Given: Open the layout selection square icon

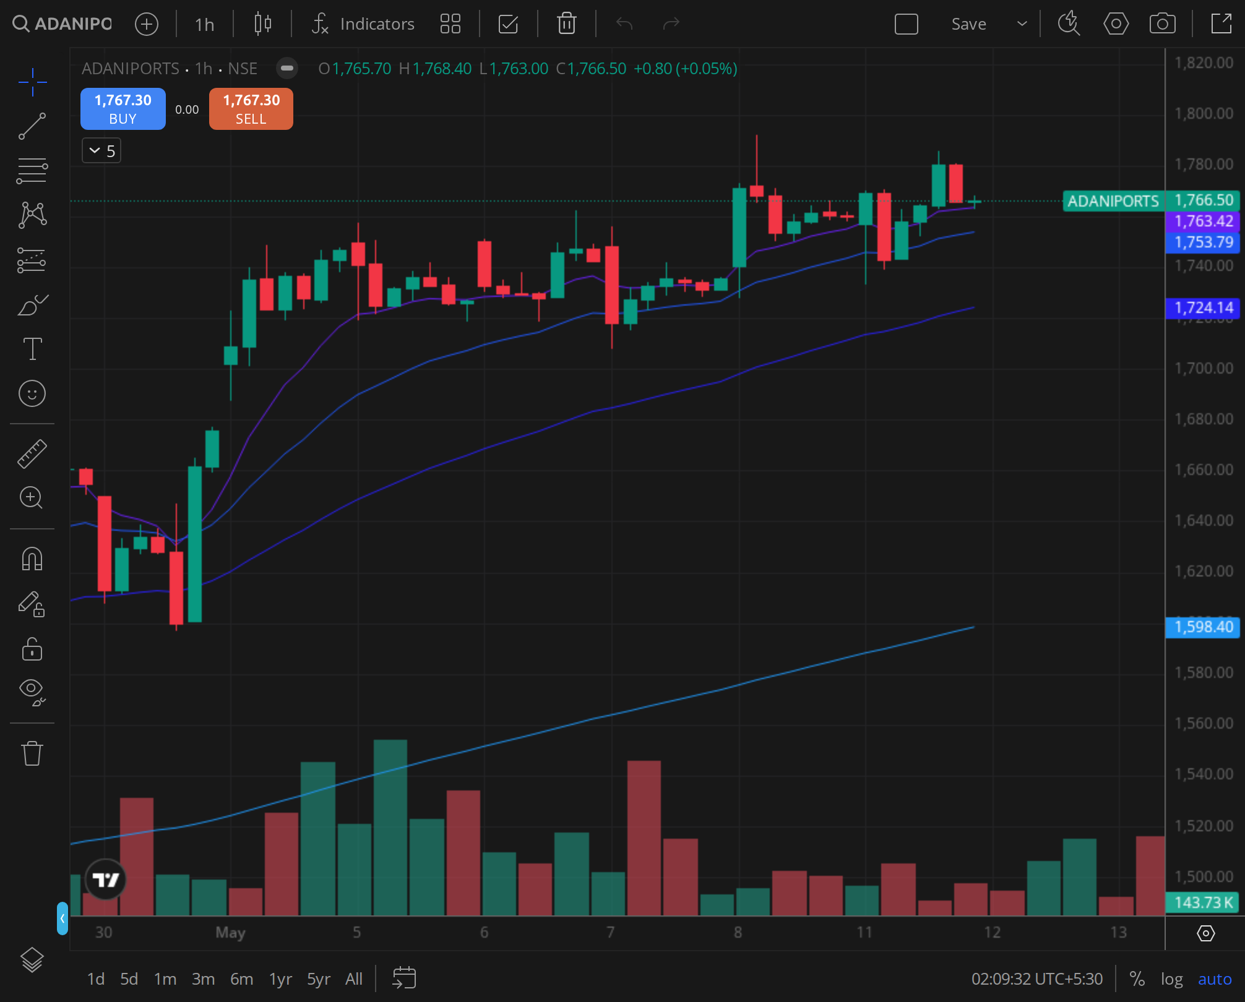Looking at the screenshot, I should (906, 24).
